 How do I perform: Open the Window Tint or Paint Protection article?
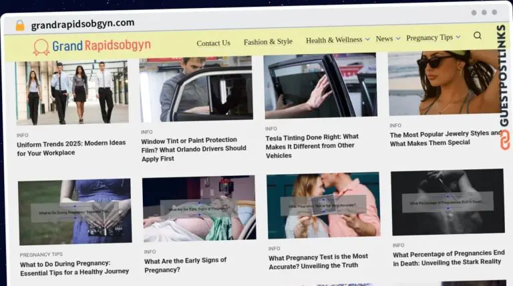pyautogui.click(x=194, y=149)
